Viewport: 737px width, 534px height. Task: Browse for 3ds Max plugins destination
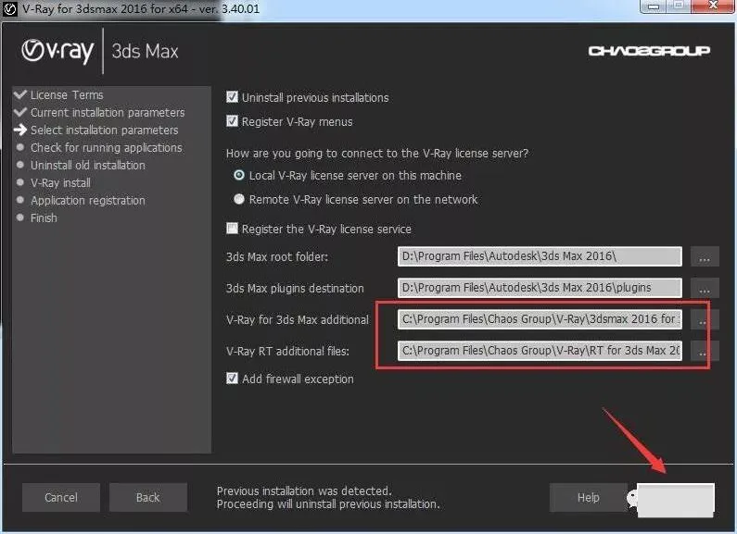tap(705, 288)
